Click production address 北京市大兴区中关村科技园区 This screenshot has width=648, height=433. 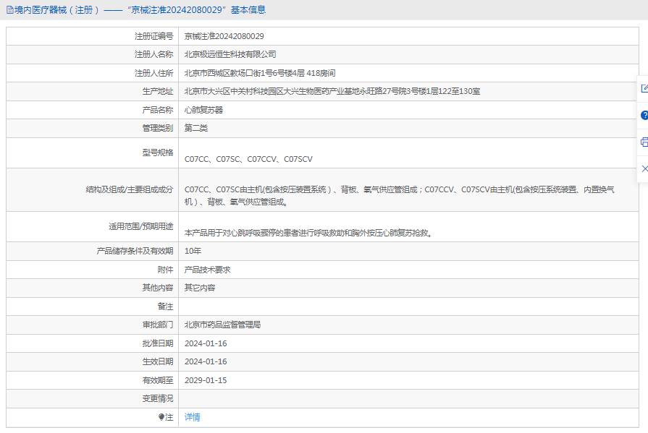[x=332, y=91]
